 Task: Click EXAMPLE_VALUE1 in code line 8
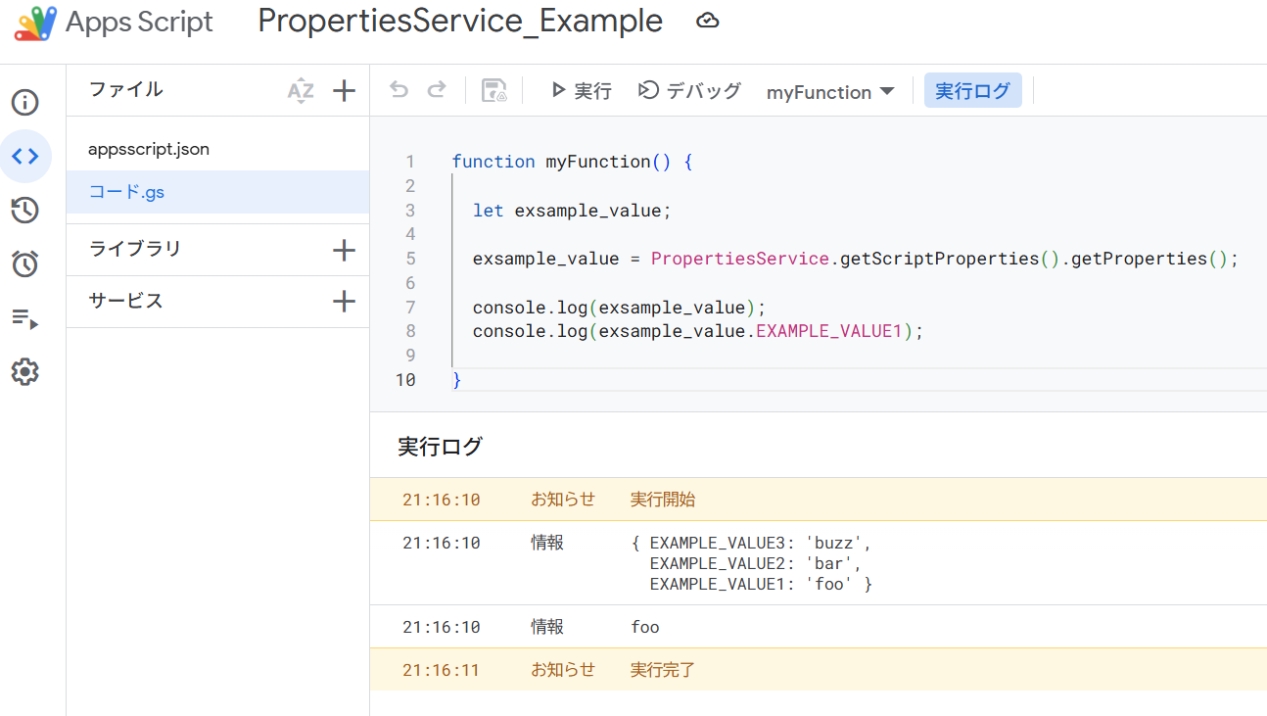[828, 331]
